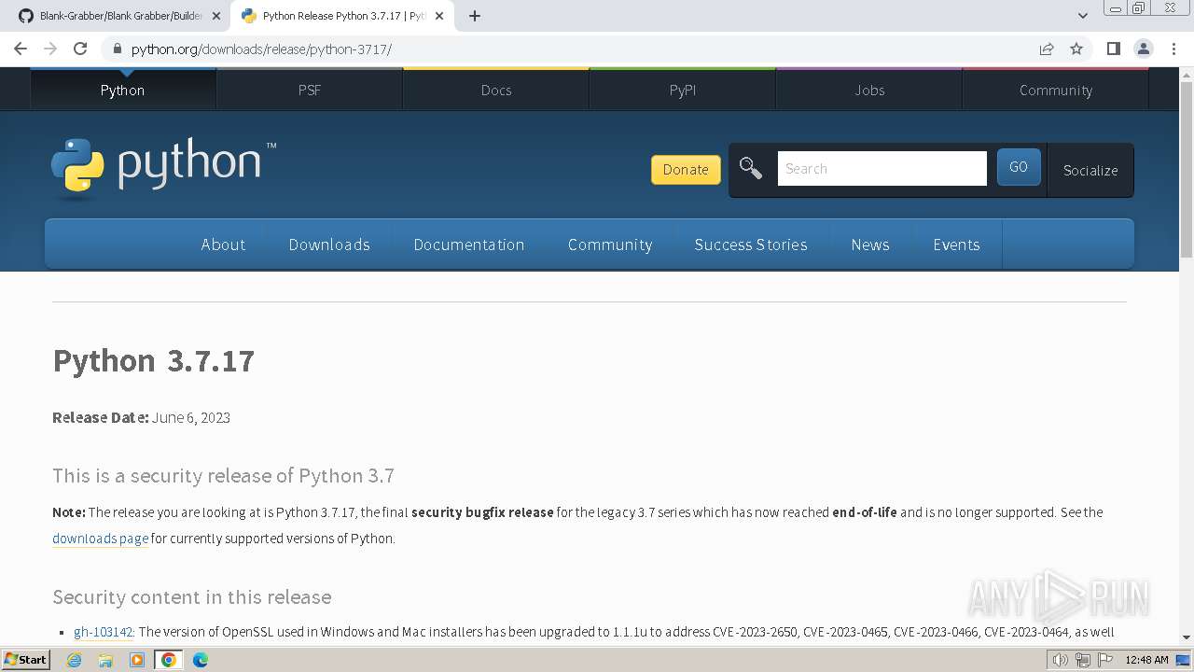Open the About menu item

pyautogui.click(x=223, y=245)
